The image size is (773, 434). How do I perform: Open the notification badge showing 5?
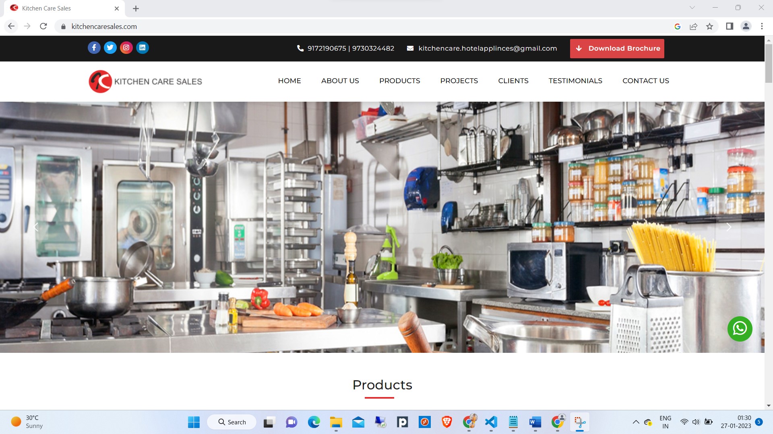click(759, 422)
